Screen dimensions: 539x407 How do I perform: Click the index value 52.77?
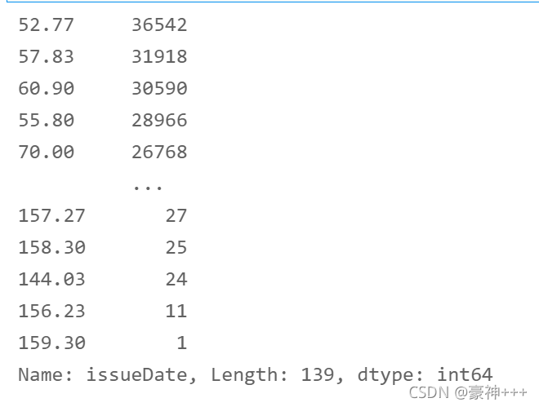point(46,25)
